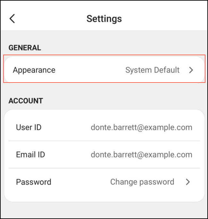Click the ACCOUNT section header
The height and width of the screenshot is (219, 208).
coord(26,101)
